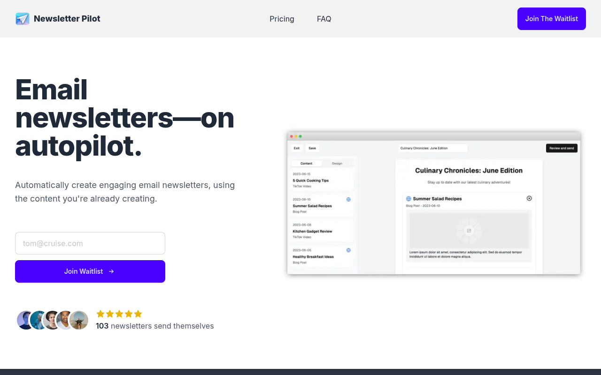Switch to the Design tab
The height and width of the screenshot is (375, 601).
pyautogui.click(x=337, y=163)
